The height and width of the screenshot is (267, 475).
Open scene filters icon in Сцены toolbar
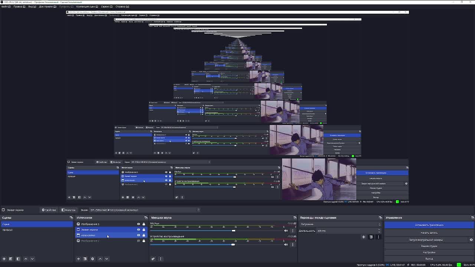[18, 259]
